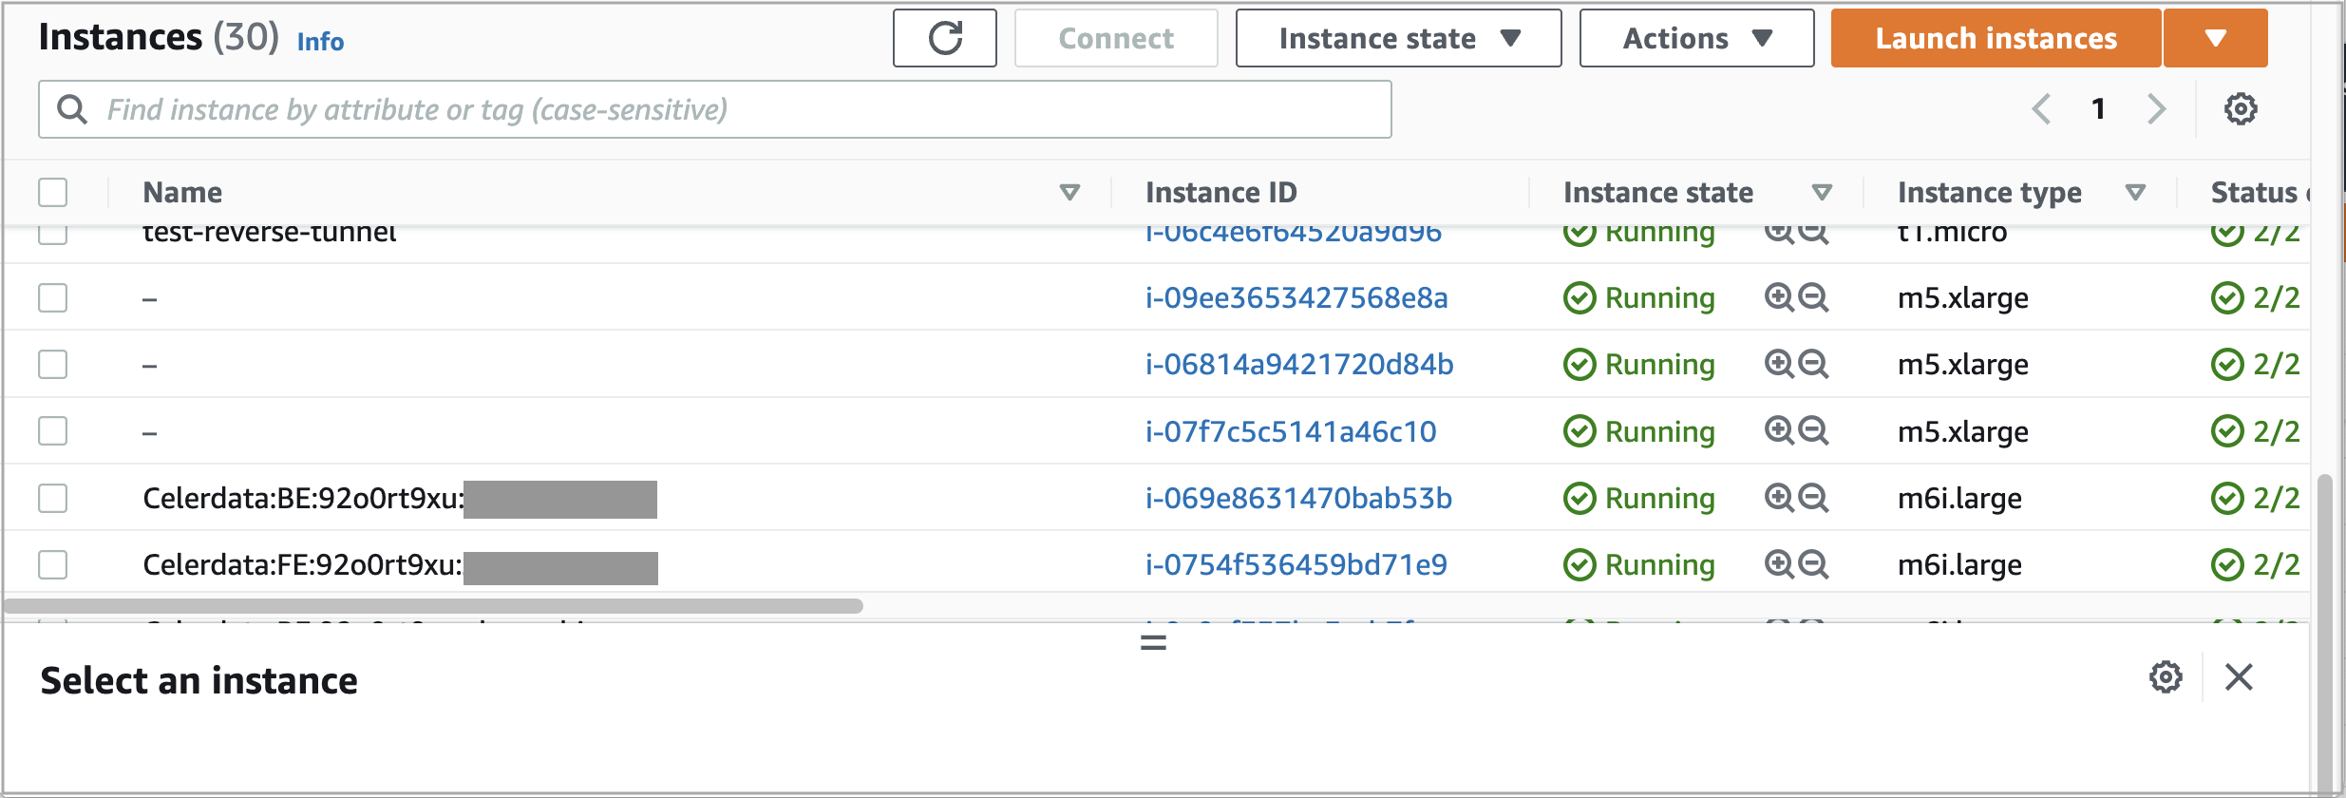This screenshot has height=798, width=2346.
Task: Refresh the instances list
Action: coord(945,38)
